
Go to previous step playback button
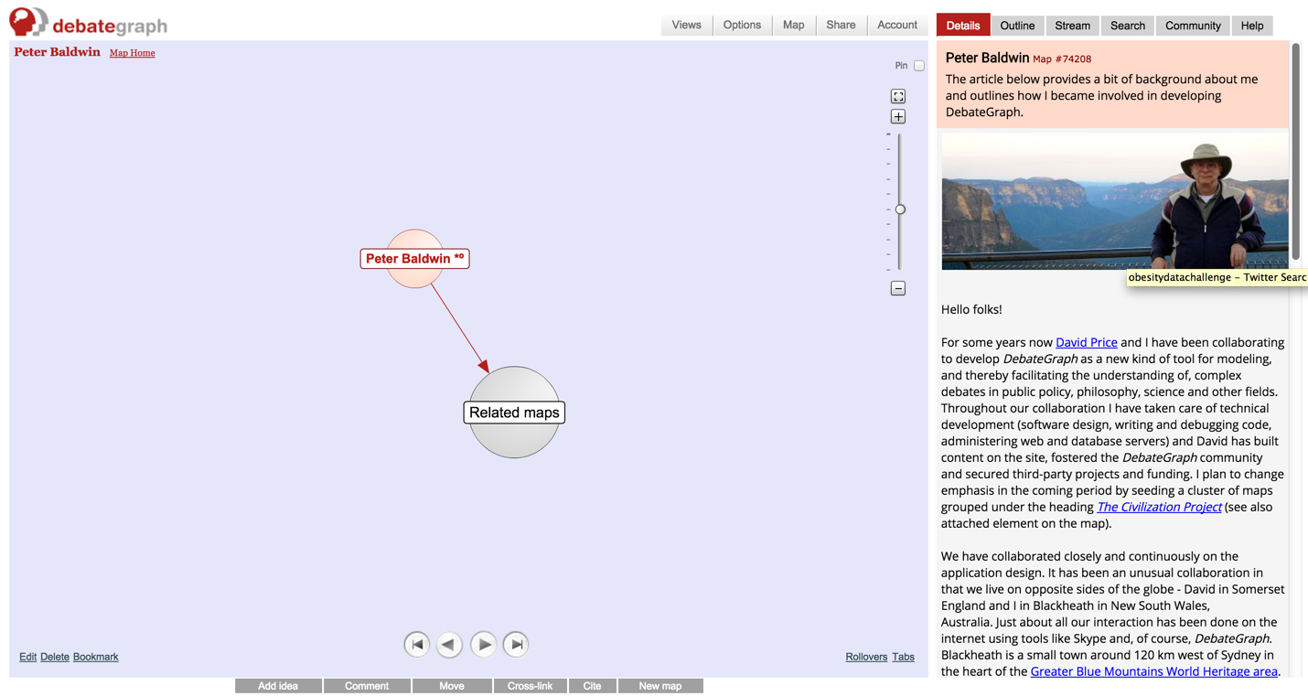(x=449, y=644)
